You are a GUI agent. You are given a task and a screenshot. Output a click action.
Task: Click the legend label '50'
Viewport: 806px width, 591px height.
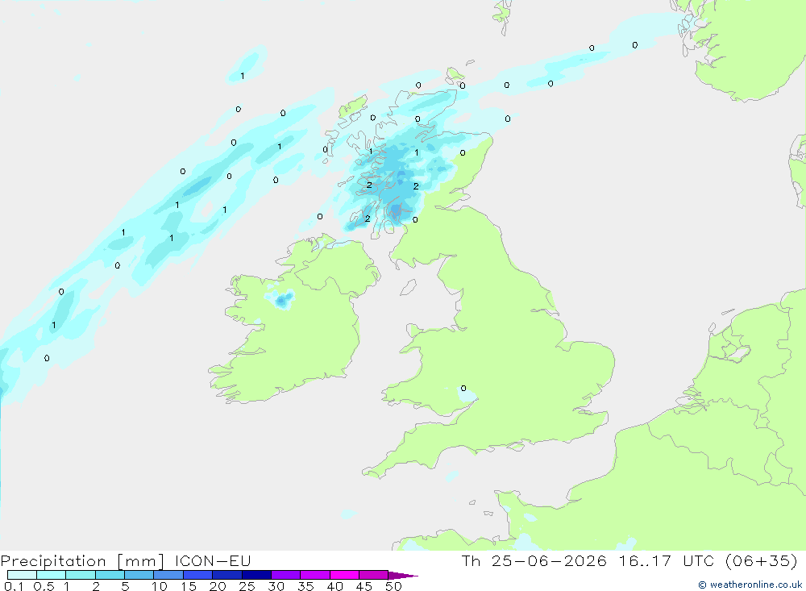pyautogui.click(x=393, y=586)
